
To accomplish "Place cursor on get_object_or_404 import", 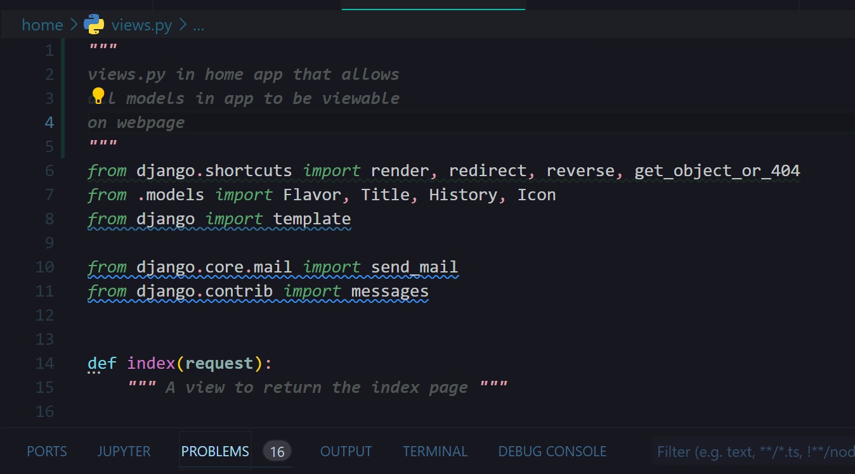I will pos(717,170).
